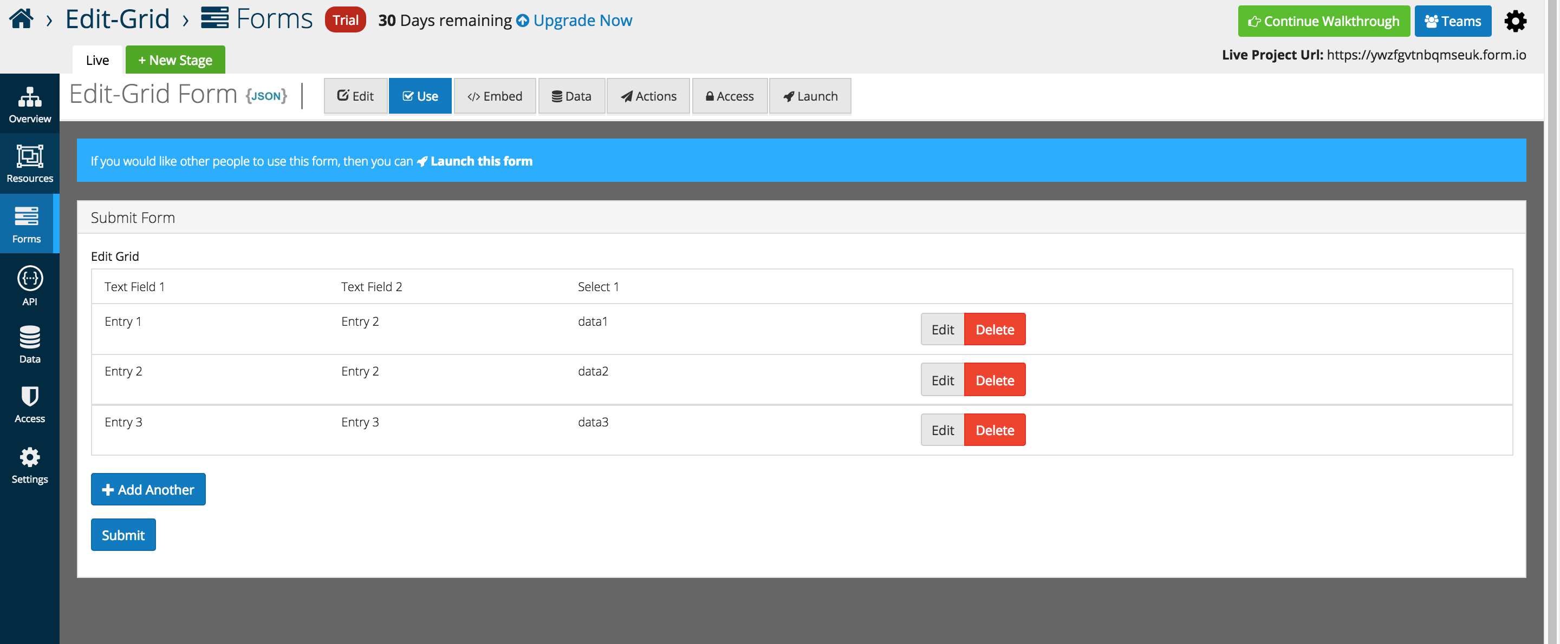The image size is (1560, 644).
Task: Click the top-right gear settings icon
Action: (x=1515, y=21)
